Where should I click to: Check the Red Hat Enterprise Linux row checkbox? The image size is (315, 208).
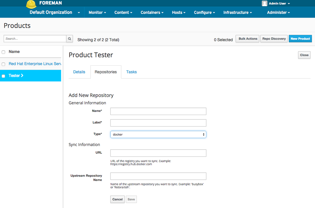3,64
